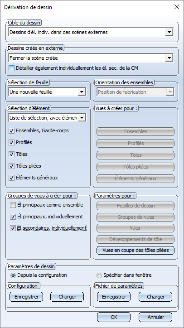Uncheck the Profilés checkbox
184x328 pixels.
[x=11, y=143]
